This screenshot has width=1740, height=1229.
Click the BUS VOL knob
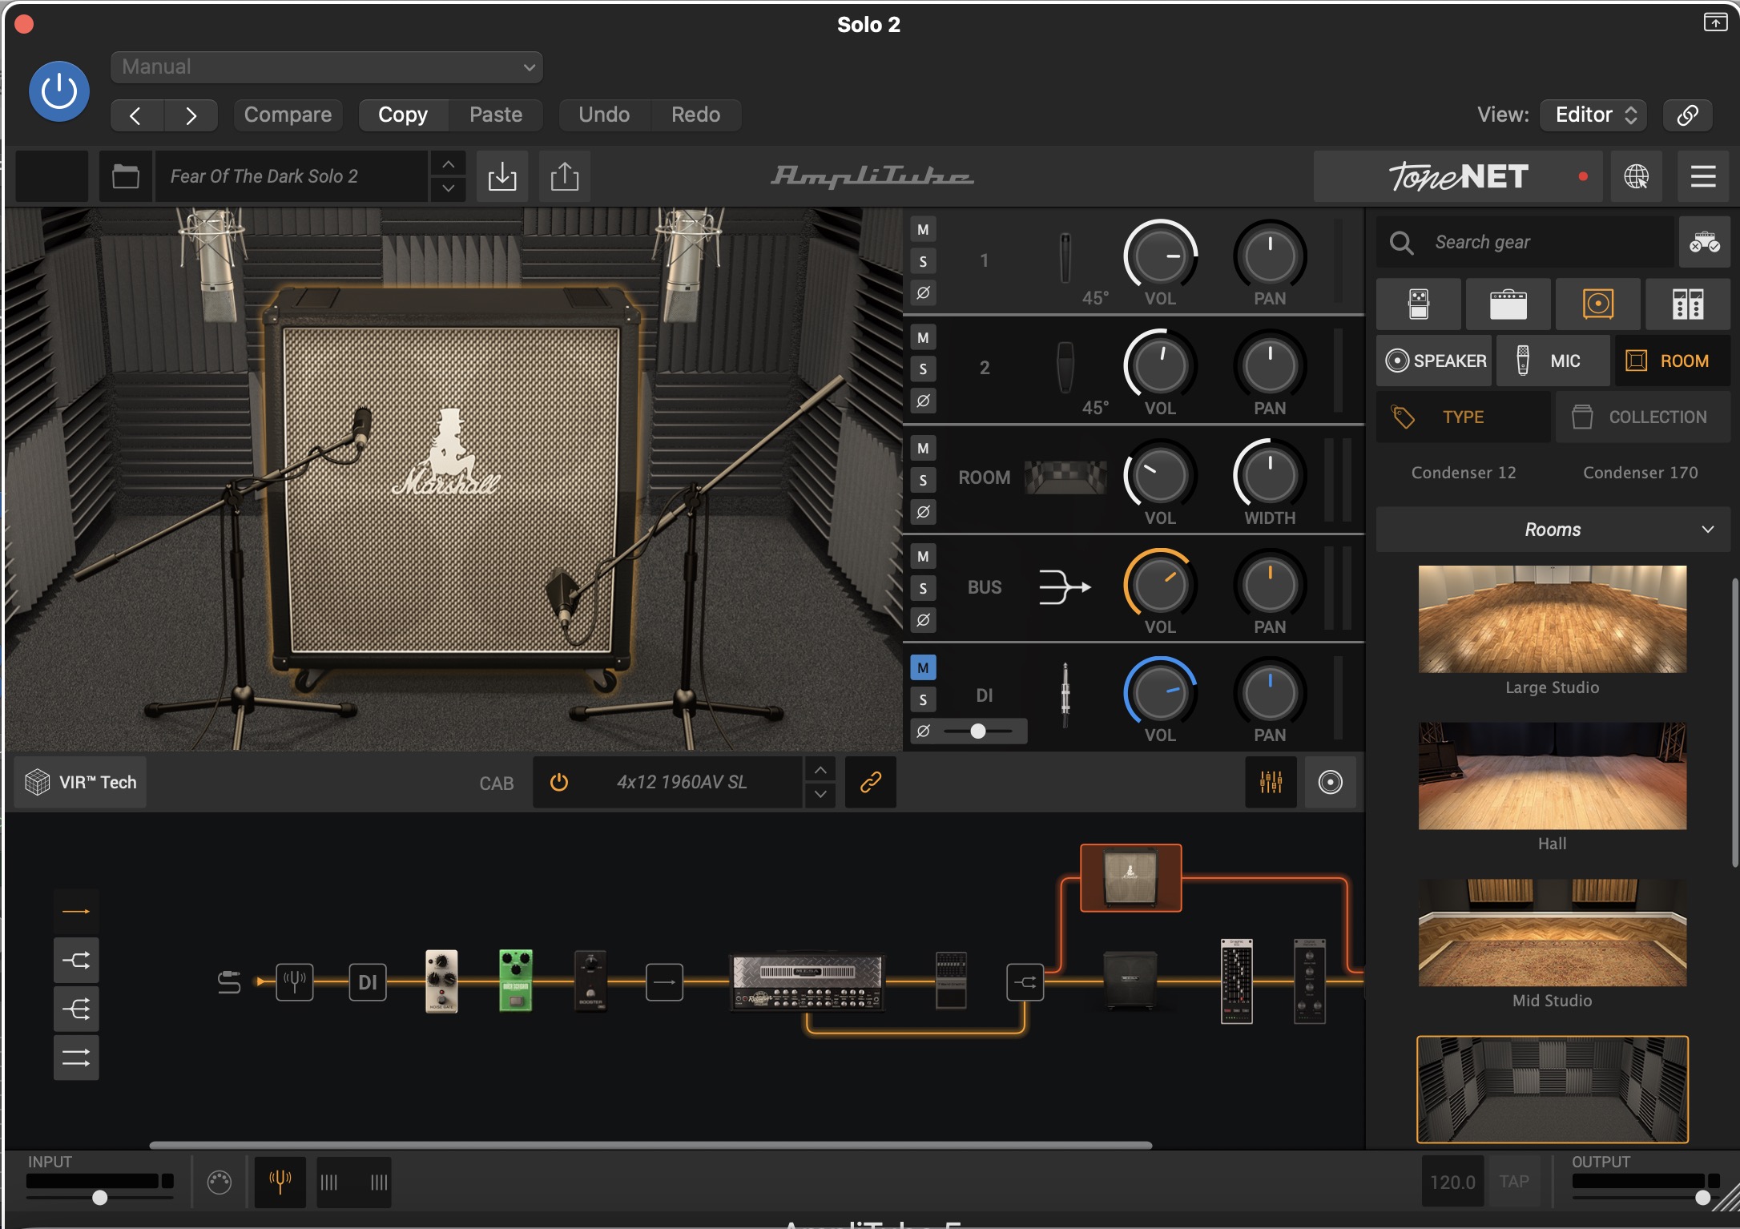(x=1160, y=586)
